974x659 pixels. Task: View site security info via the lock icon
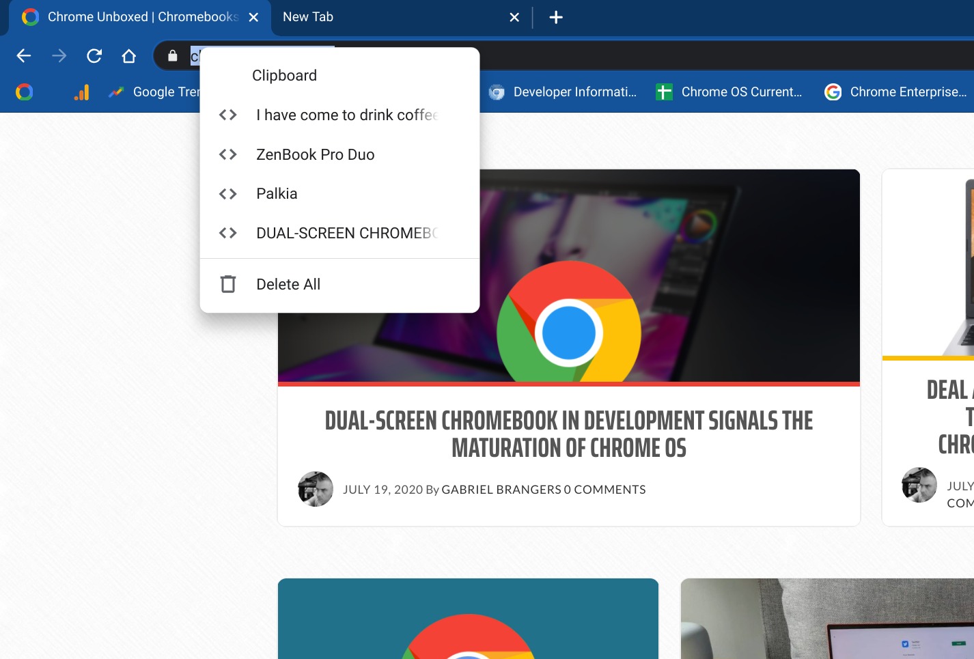coord(171,56)
